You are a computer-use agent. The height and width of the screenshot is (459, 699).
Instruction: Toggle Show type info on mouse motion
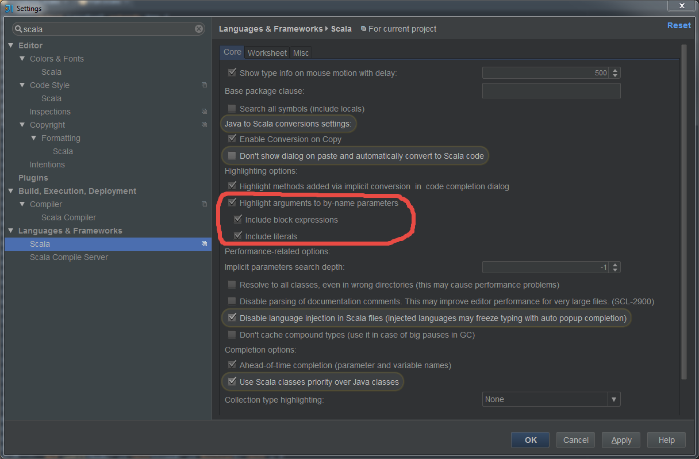point(232,73)
